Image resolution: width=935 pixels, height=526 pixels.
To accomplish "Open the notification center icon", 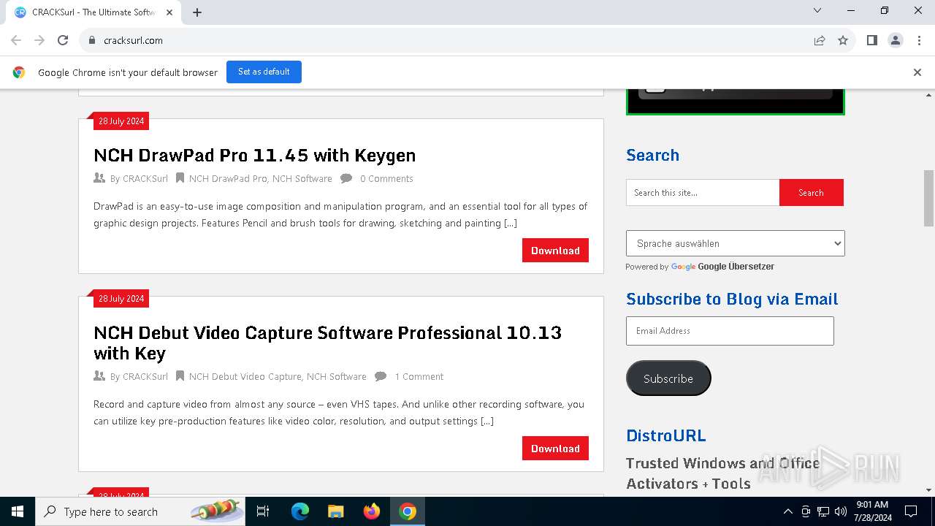I will click(x=911, y=511).
